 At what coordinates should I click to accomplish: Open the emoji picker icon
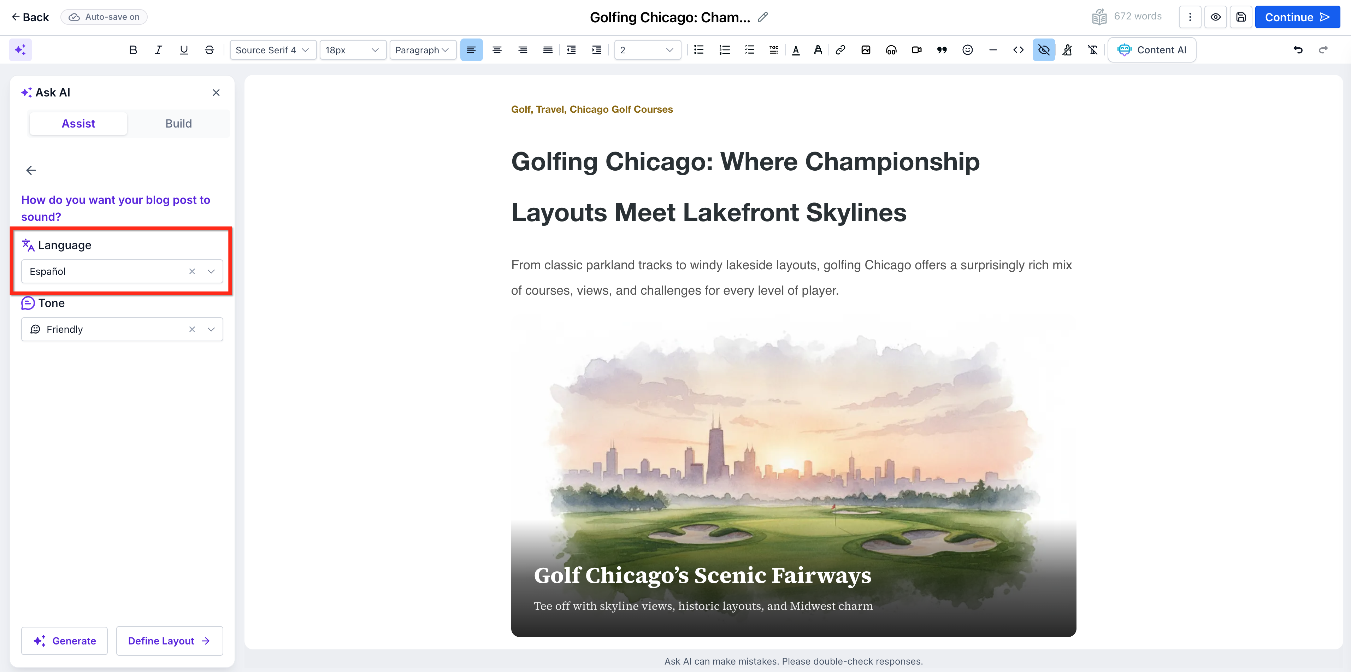(x=968, y=50)
